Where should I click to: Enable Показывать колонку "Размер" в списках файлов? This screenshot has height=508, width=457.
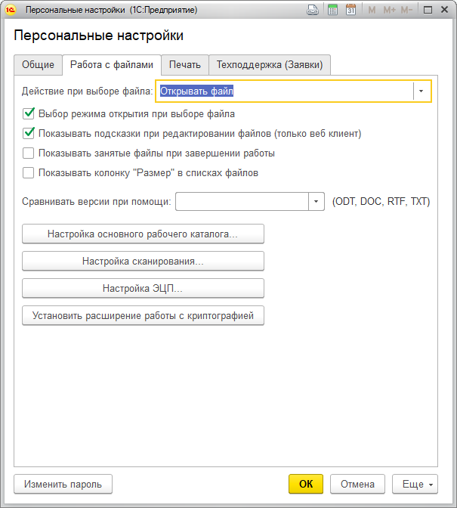coord(29,173)
